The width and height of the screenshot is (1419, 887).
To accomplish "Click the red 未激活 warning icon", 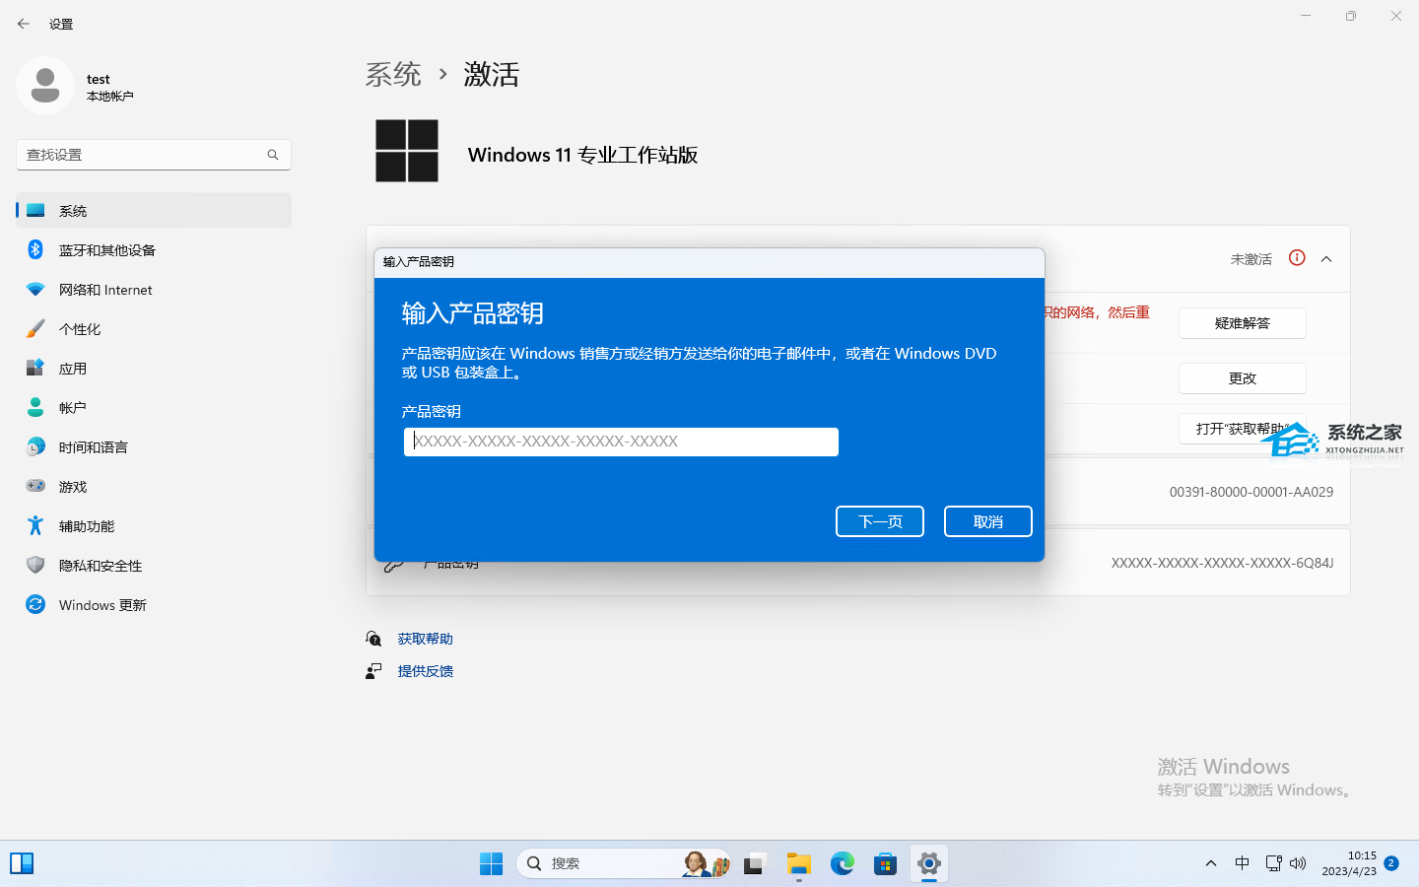I will 1297,258.
